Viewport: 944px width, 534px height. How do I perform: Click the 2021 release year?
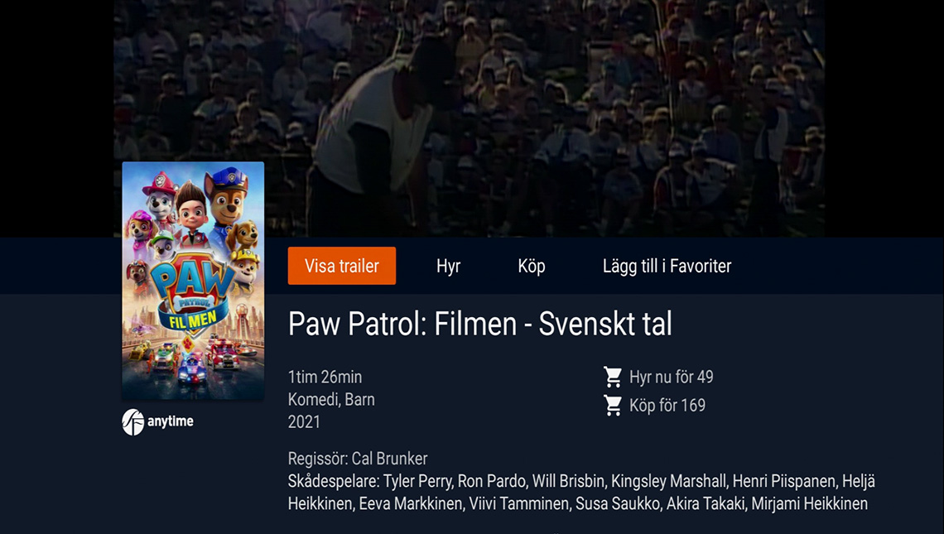[x=304, y=422]
